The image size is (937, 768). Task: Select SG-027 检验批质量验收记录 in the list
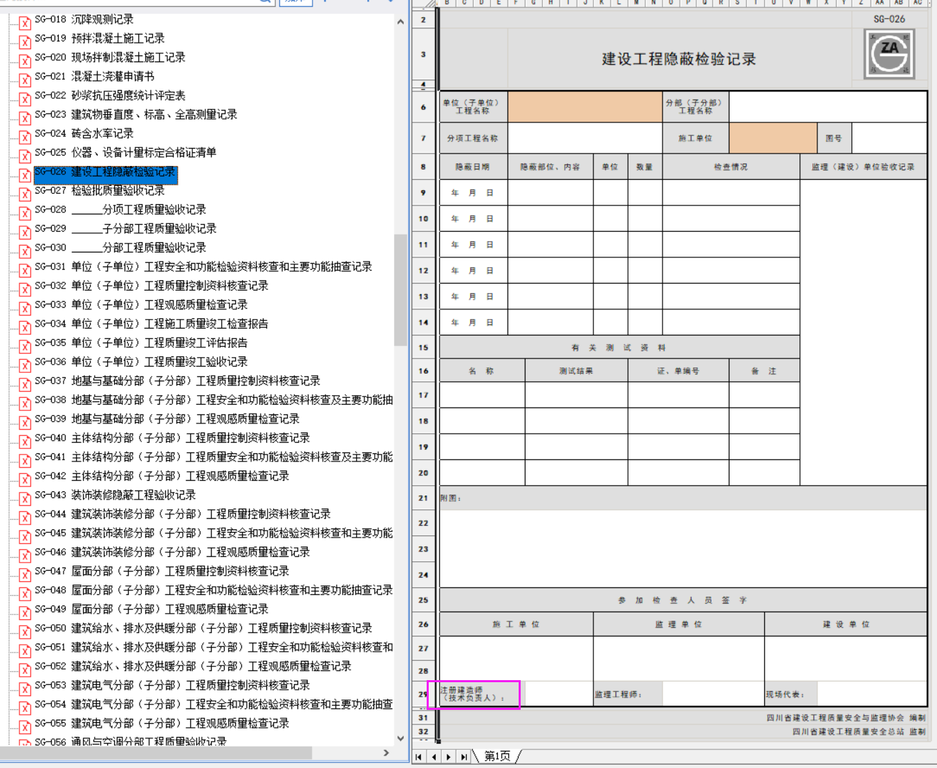coord(118,190)
